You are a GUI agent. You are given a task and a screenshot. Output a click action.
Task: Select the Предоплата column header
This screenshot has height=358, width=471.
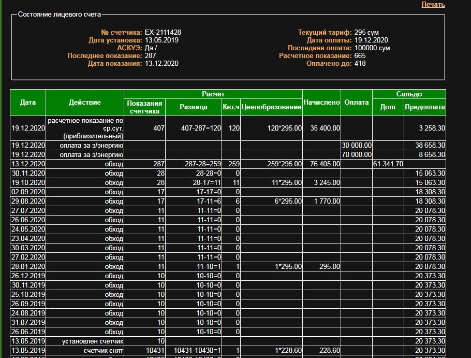coord(424,107)
